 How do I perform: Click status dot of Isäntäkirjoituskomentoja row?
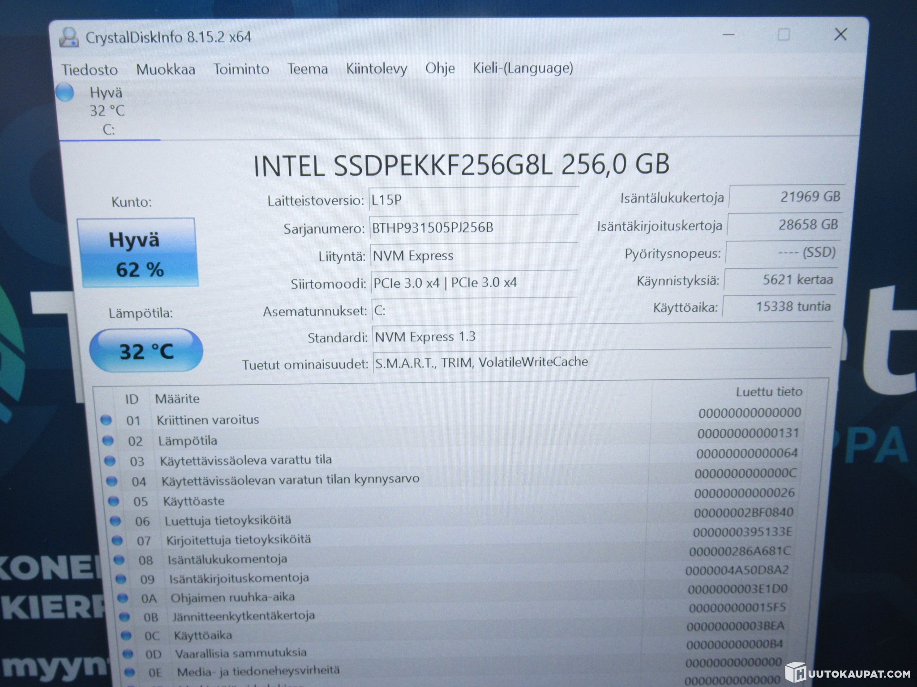pos(120,578)
